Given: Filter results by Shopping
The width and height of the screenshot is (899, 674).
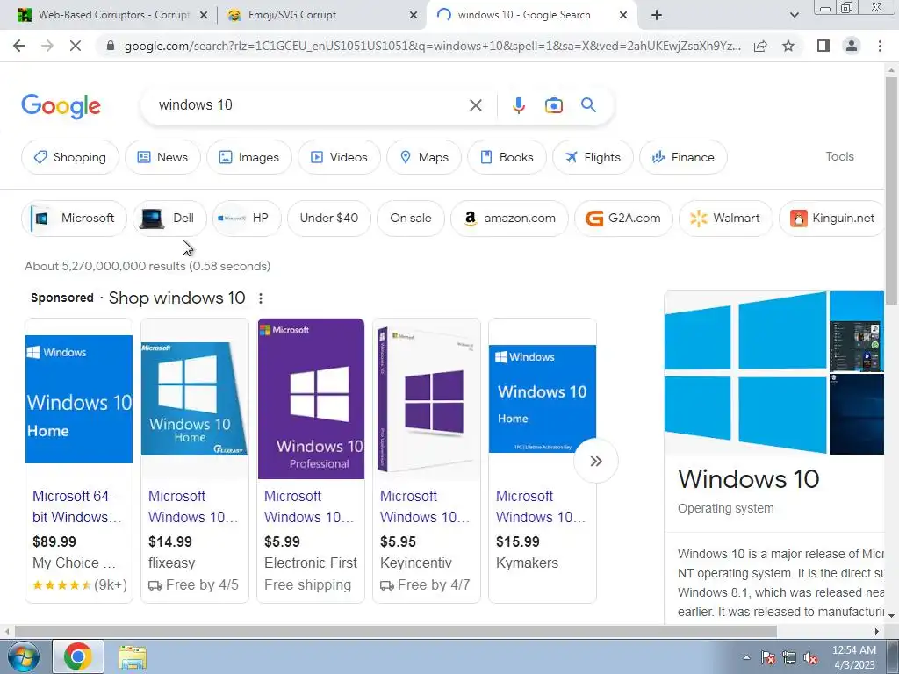Looking at the screenshot, I should [70, 157].
